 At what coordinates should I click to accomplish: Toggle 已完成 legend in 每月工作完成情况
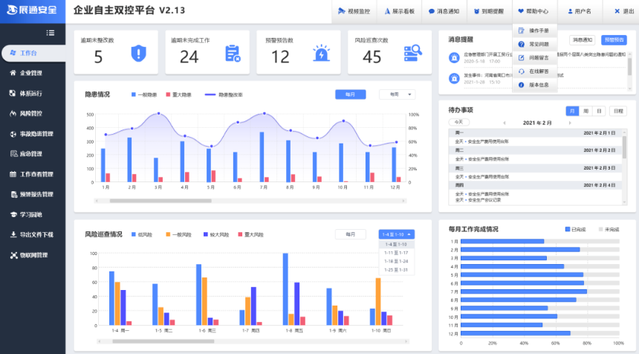coord(575,229)
